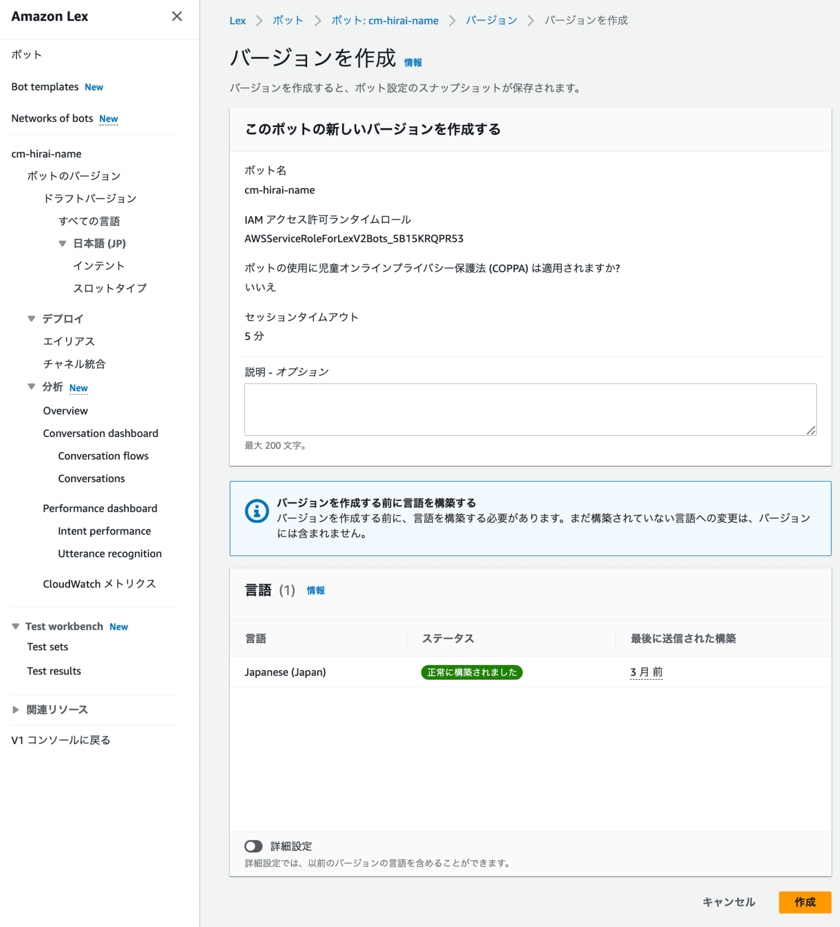The height and width of the screenshot is (927, 840).
Task: Open ボットのバージョン in the sidebar
Action: pyautogui.click(x=74, y=176)
